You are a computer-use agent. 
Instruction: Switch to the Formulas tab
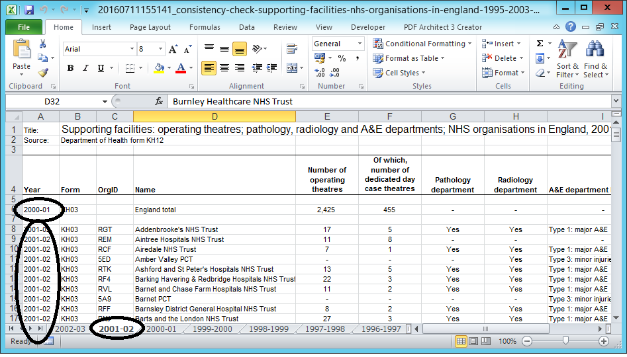pos(205,27)
